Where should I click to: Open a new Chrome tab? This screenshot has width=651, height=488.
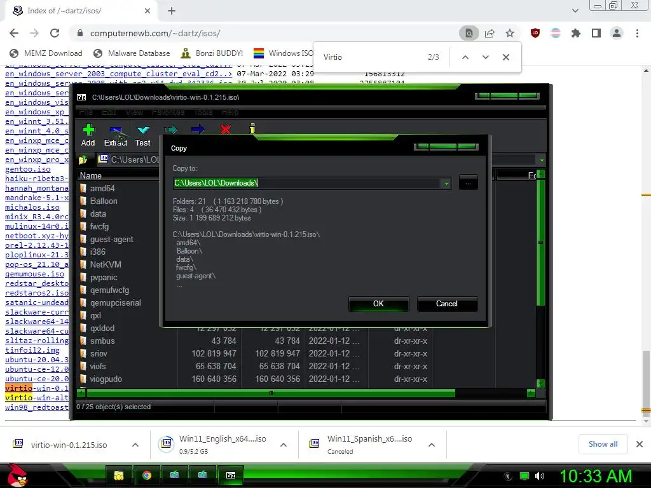172,11
